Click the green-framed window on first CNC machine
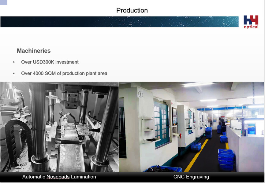The width and height of the screenshot is (265, 183). pos(161,122)
